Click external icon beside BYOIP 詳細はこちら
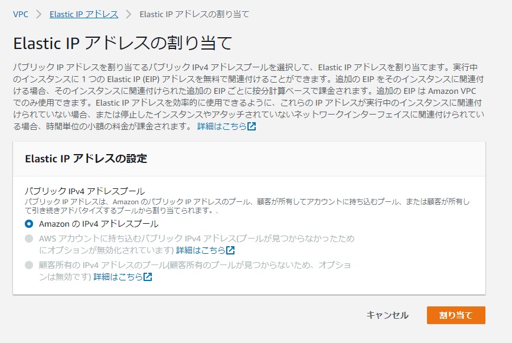Image resolution: width=512 pixels, height=343 pixels. coord(230,250)
